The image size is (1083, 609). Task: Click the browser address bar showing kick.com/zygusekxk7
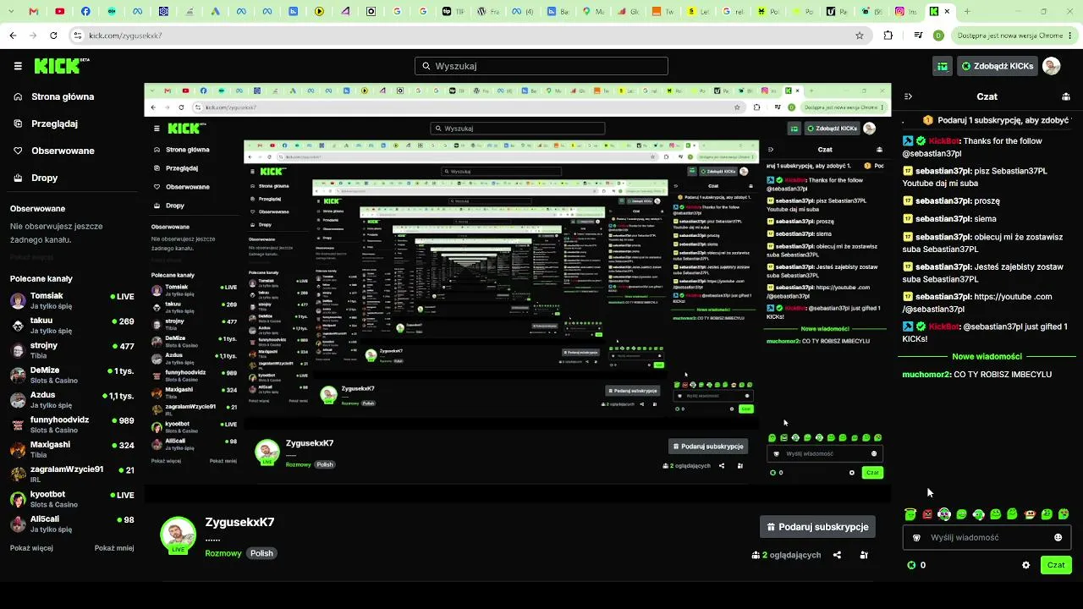pyautogui.click(x=468, y=36)
